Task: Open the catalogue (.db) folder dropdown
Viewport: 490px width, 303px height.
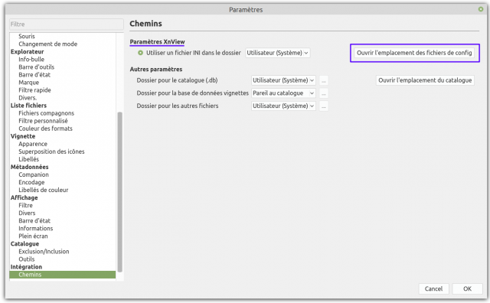Action: coord(283,80)
